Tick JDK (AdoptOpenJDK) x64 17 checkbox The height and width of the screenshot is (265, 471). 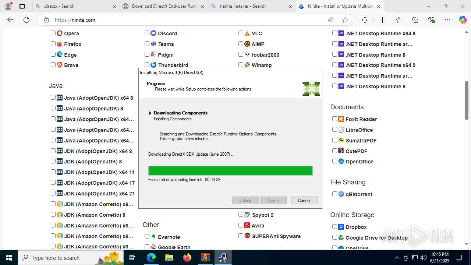pos(53,183)
